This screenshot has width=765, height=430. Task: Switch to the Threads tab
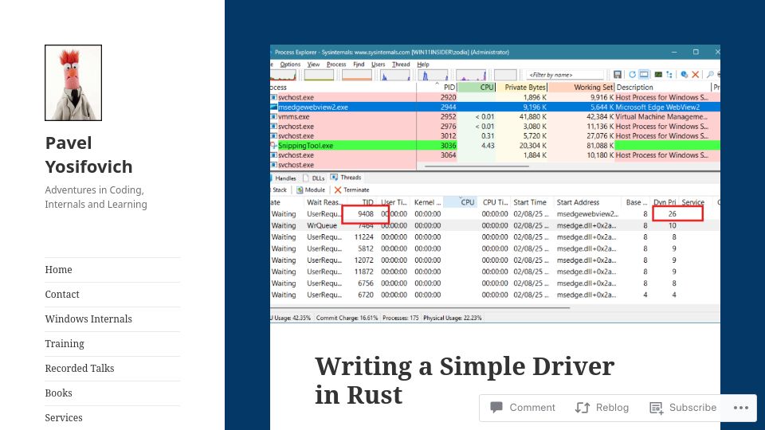click(346, 178)
